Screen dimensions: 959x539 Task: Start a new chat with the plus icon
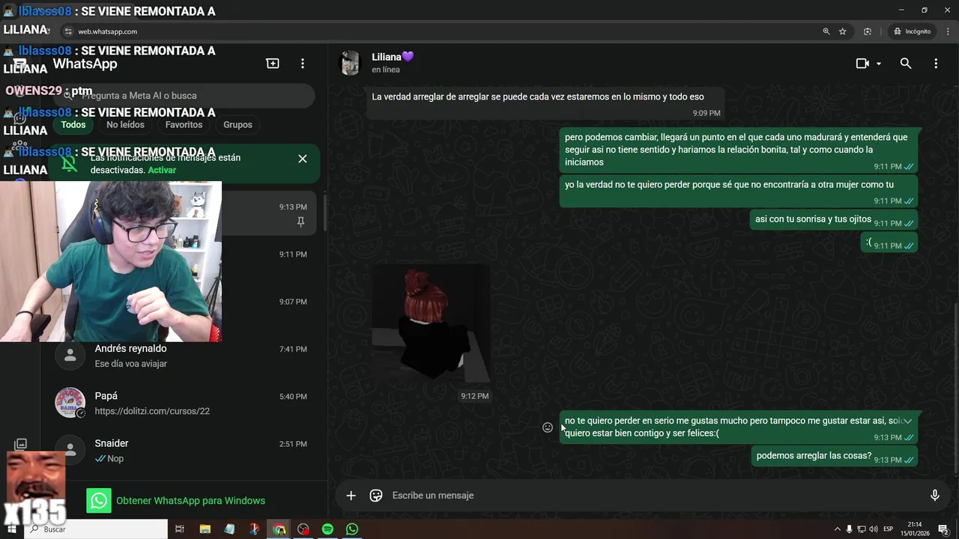pyautogui.click(x=273, y=64)
